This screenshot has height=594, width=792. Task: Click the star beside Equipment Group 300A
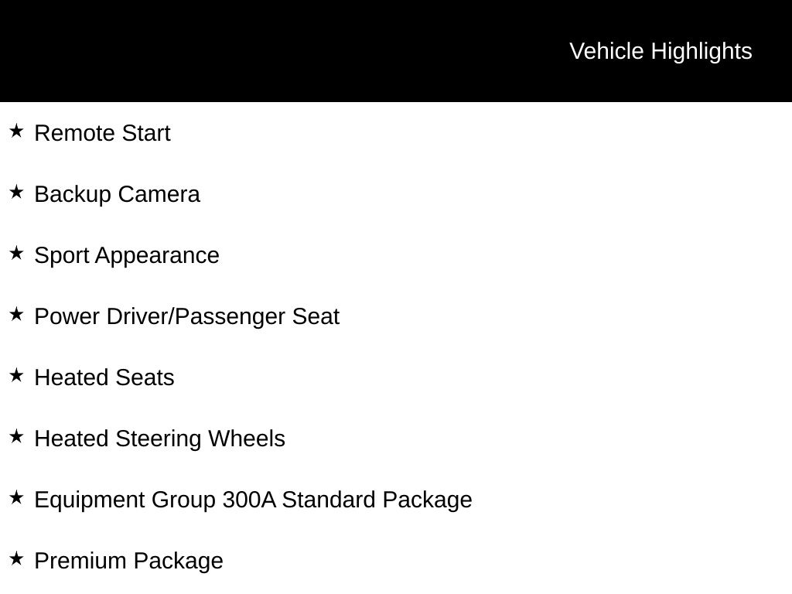[x=16, y=498]
